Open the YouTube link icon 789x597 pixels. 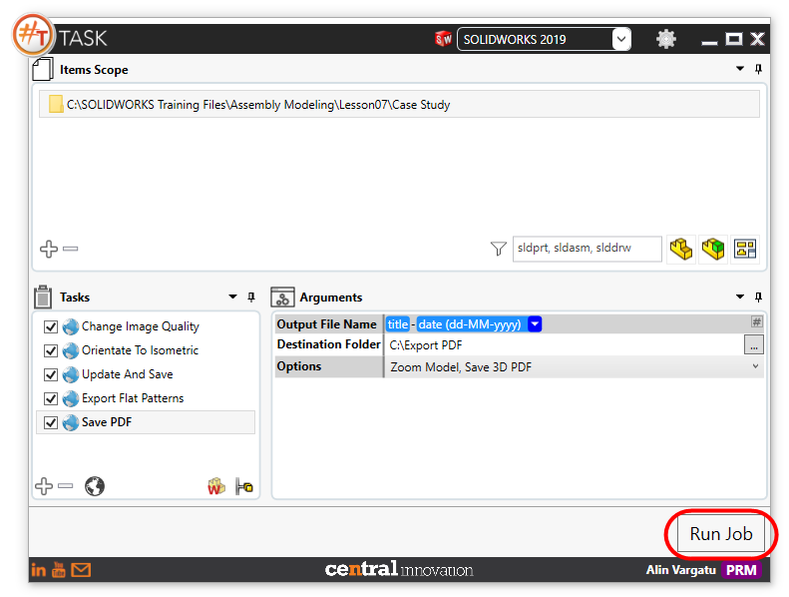59,570
